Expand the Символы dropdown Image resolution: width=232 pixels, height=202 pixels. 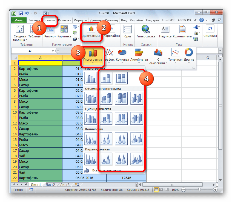[210, 32]
